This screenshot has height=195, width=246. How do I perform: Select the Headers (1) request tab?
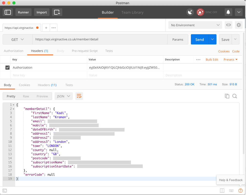(39, 51)
